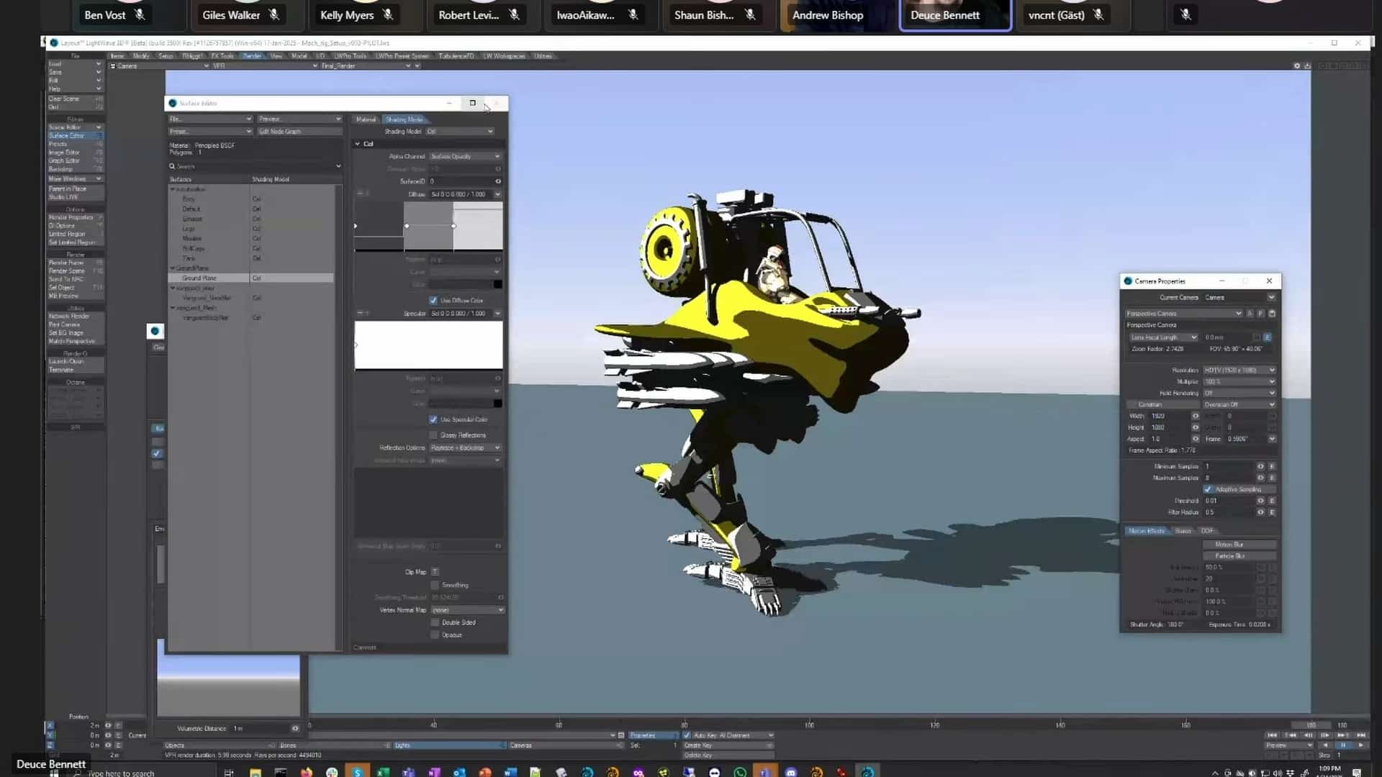Click the E envelope icon beside Lens Focal Length

[1268, 337]
